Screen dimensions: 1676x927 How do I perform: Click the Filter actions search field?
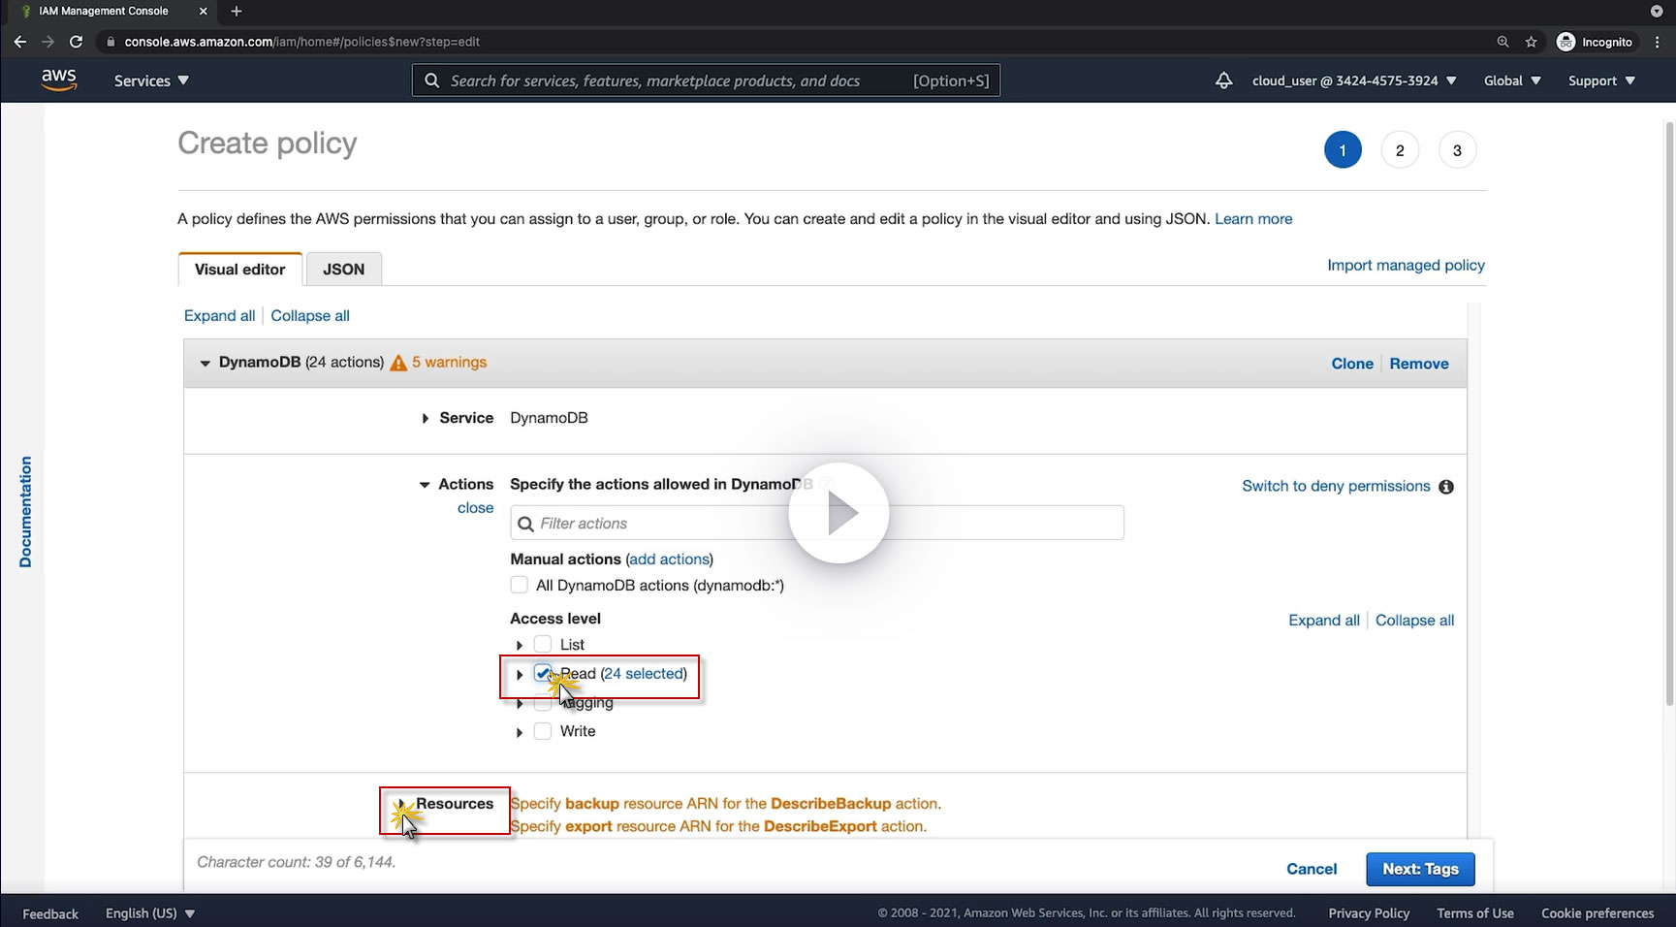[x=816, y=524]
